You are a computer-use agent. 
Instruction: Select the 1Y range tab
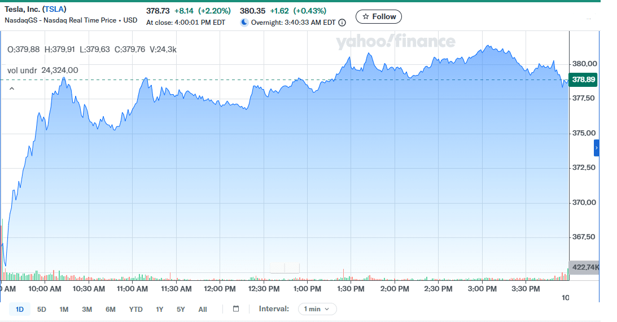(159, 310)
